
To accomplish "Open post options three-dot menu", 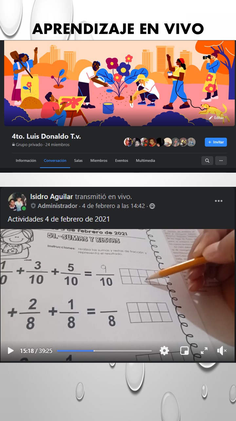I will click(219, 201).
